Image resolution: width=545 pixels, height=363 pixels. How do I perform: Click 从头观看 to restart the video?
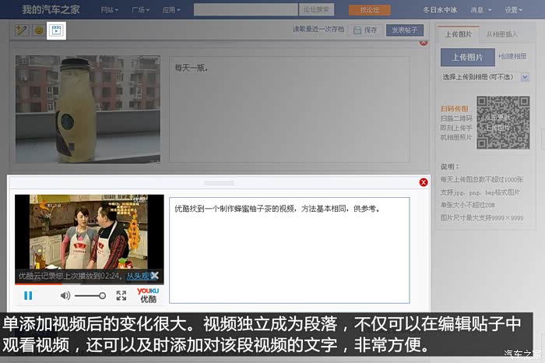click(x=137, y=276)
